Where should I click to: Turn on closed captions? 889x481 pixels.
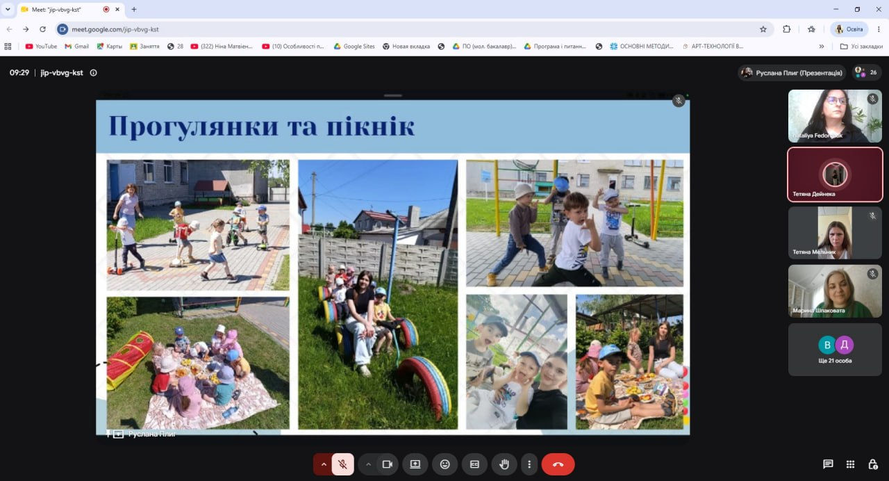[475, 464]
